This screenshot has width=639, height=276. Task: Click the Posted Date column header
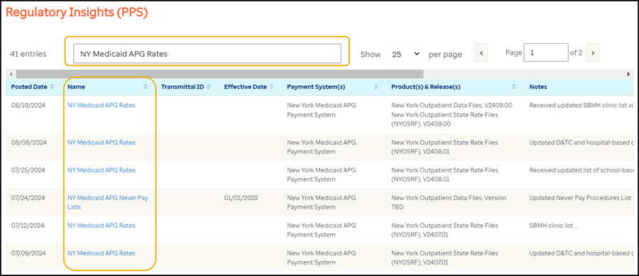point(30,87)
